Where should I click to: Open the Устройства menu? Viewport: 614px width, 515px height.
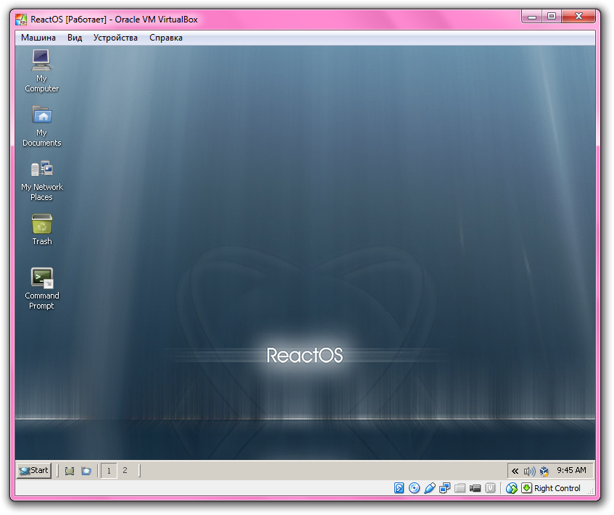(x=115, y=38)
